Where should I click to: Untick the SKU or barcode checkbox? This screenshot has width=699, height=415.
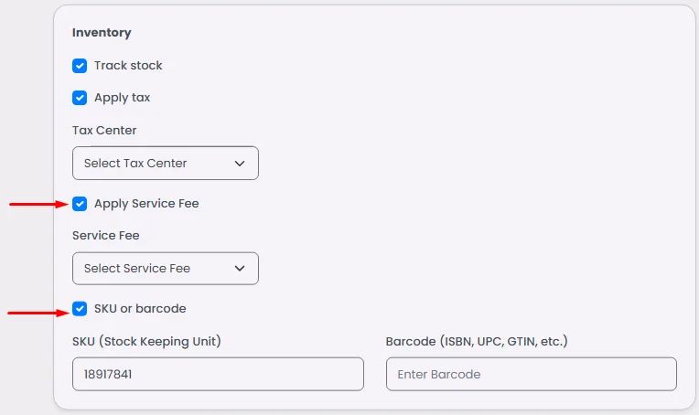click(x=80, y=309)
